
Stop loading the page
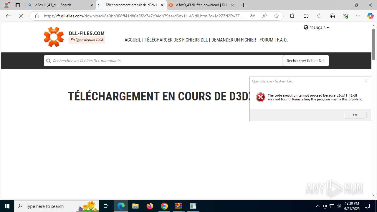pos(21,16)
